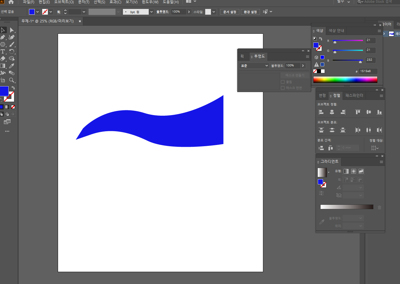Click the 마스크 만들기 button
This screenshot has width=400, height=284.
pyautogui.click(x=295, y=75)
